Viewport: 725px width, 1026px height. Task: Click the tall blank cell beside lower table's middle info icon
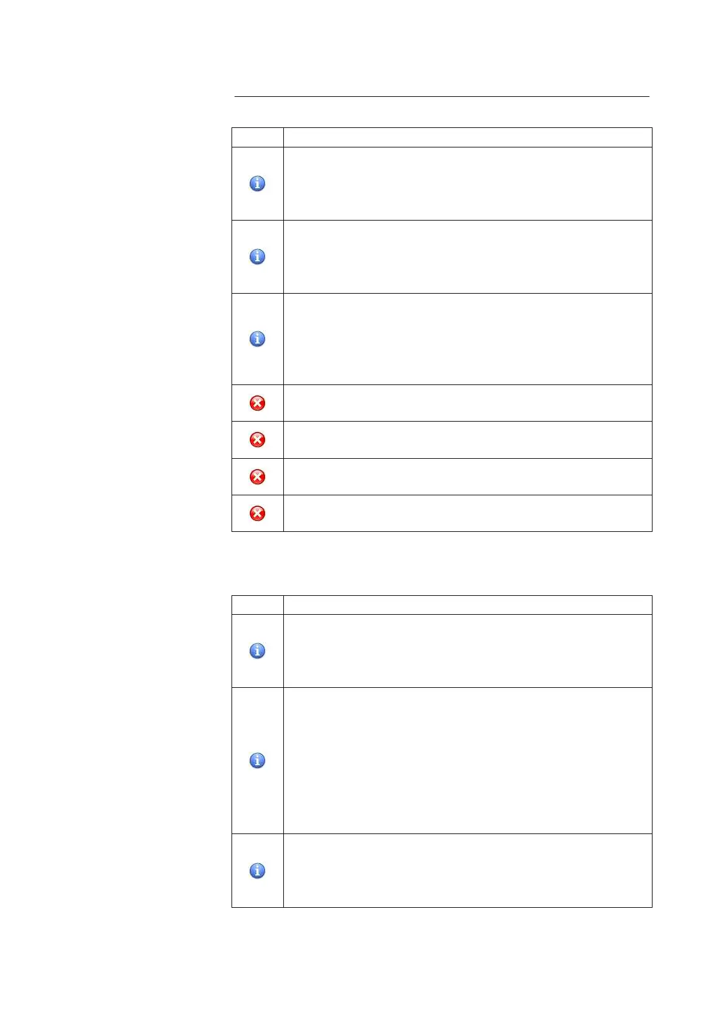click(467, 760)
